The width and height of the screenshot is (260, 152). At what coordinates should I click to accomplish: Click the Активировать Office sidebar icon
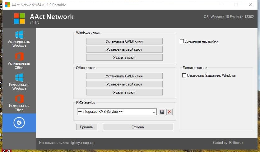19,56
